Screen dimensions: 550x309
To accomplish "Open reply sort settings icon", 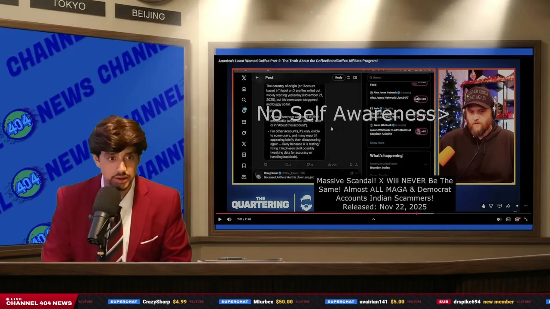I will [348, 78].
